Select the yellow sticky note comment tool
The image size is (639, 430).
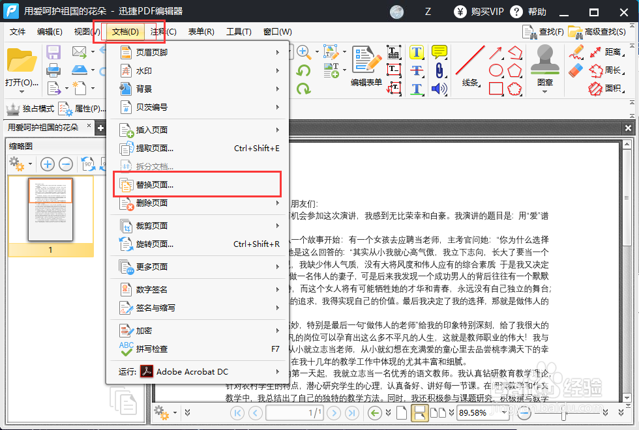(439, 52)
